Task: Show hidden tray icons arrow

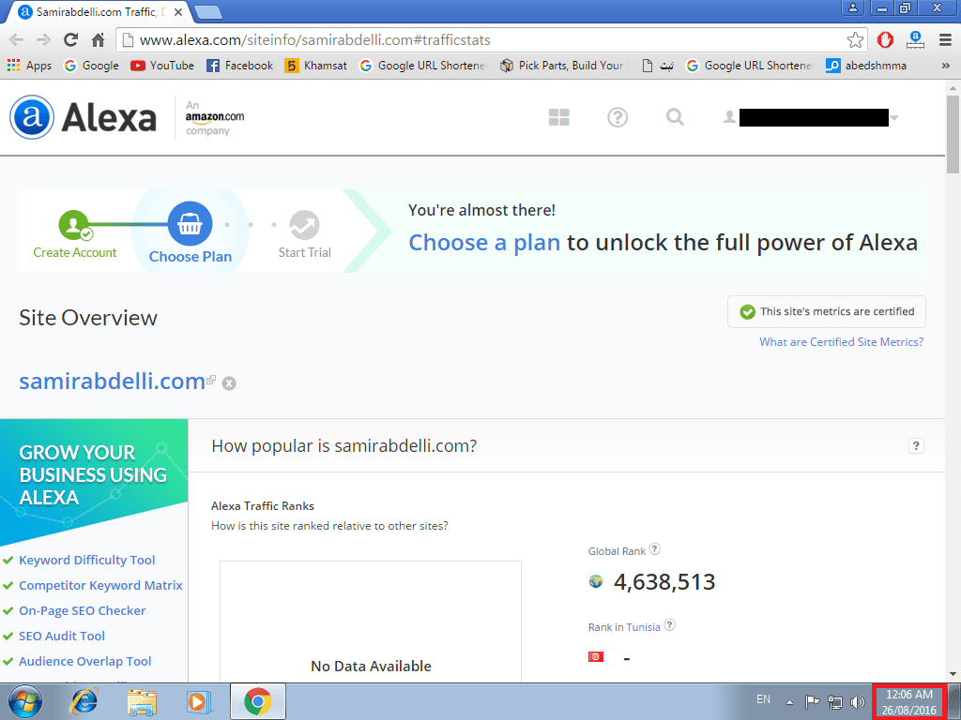Action: [790, 701]
